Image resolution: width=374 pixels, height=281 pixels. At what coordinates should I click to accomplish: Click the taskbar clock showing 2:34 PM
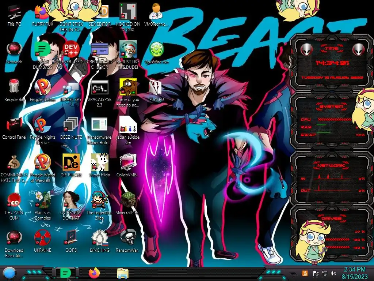[x=354, y=273]
